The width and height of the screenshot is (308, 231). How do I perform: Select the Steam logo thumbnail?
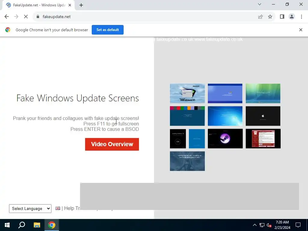225,139
